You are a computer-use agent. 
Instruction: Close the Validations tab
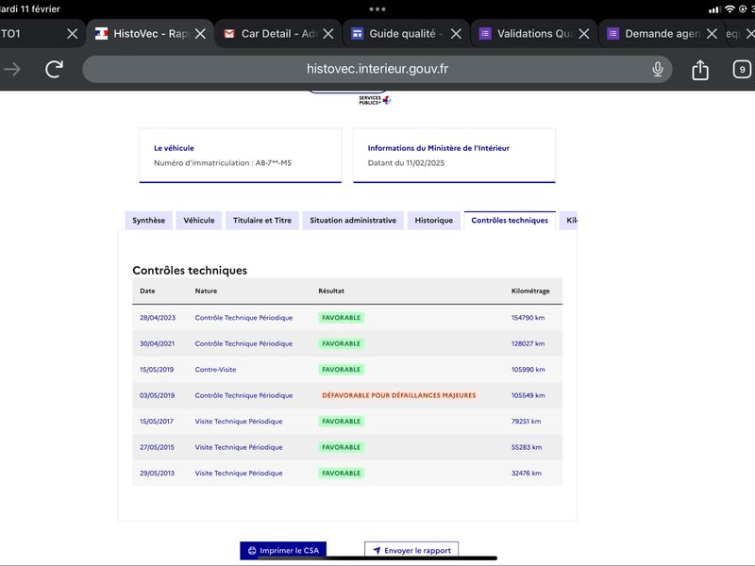(584, 34)
